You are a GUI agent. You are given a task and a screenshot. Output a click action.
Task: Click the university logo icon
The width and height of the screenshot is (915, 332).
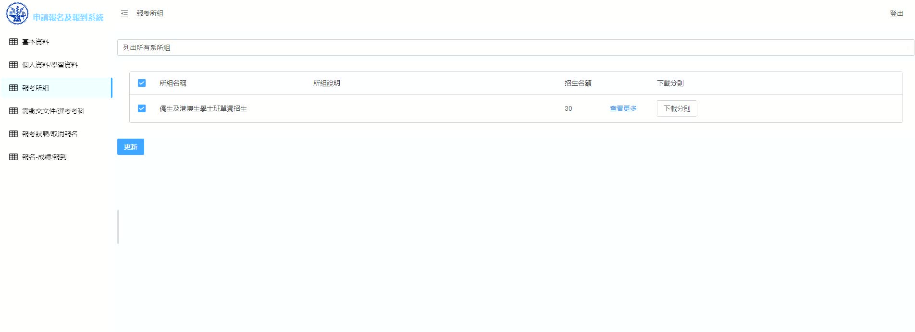(x=17, y=13)
